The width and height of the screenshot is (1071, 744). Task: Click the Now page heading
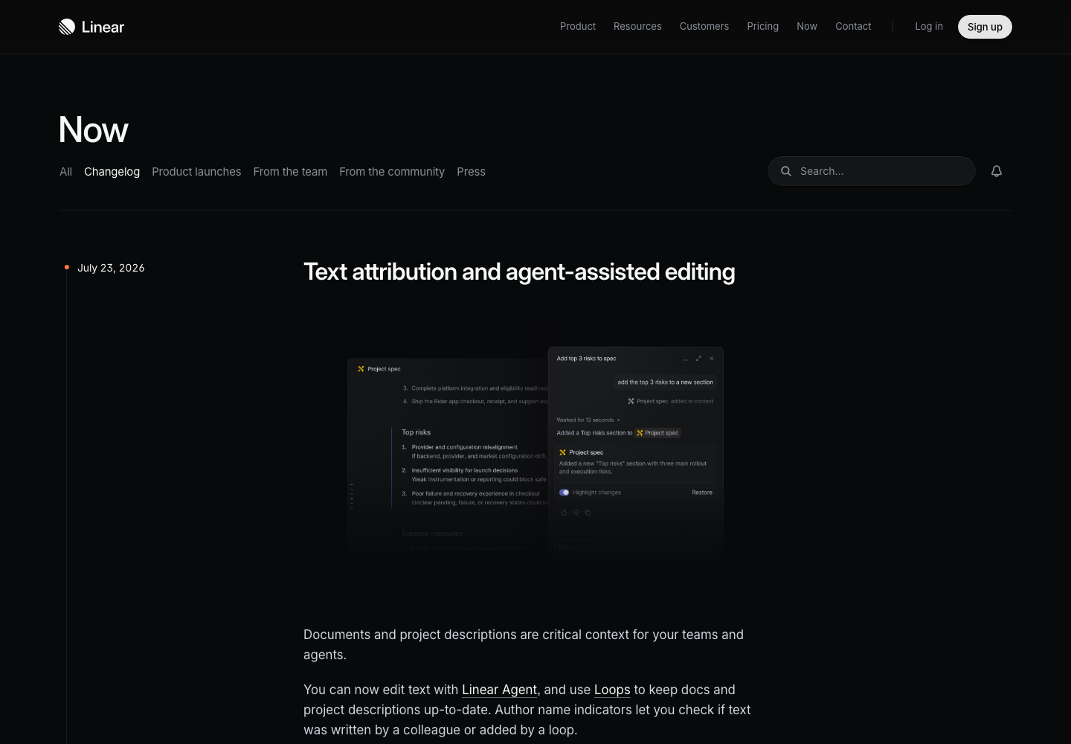pyautogui.click(x=94, y=130)
